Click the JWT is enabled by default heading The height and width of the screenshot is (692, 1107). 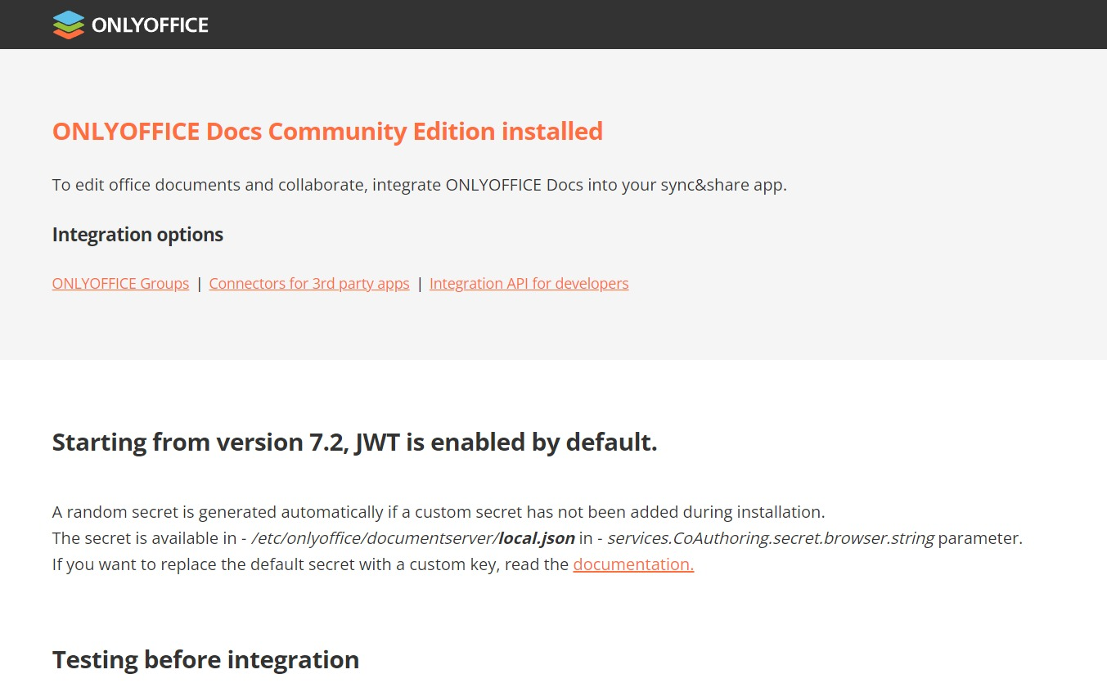click(x=355, y=443)
